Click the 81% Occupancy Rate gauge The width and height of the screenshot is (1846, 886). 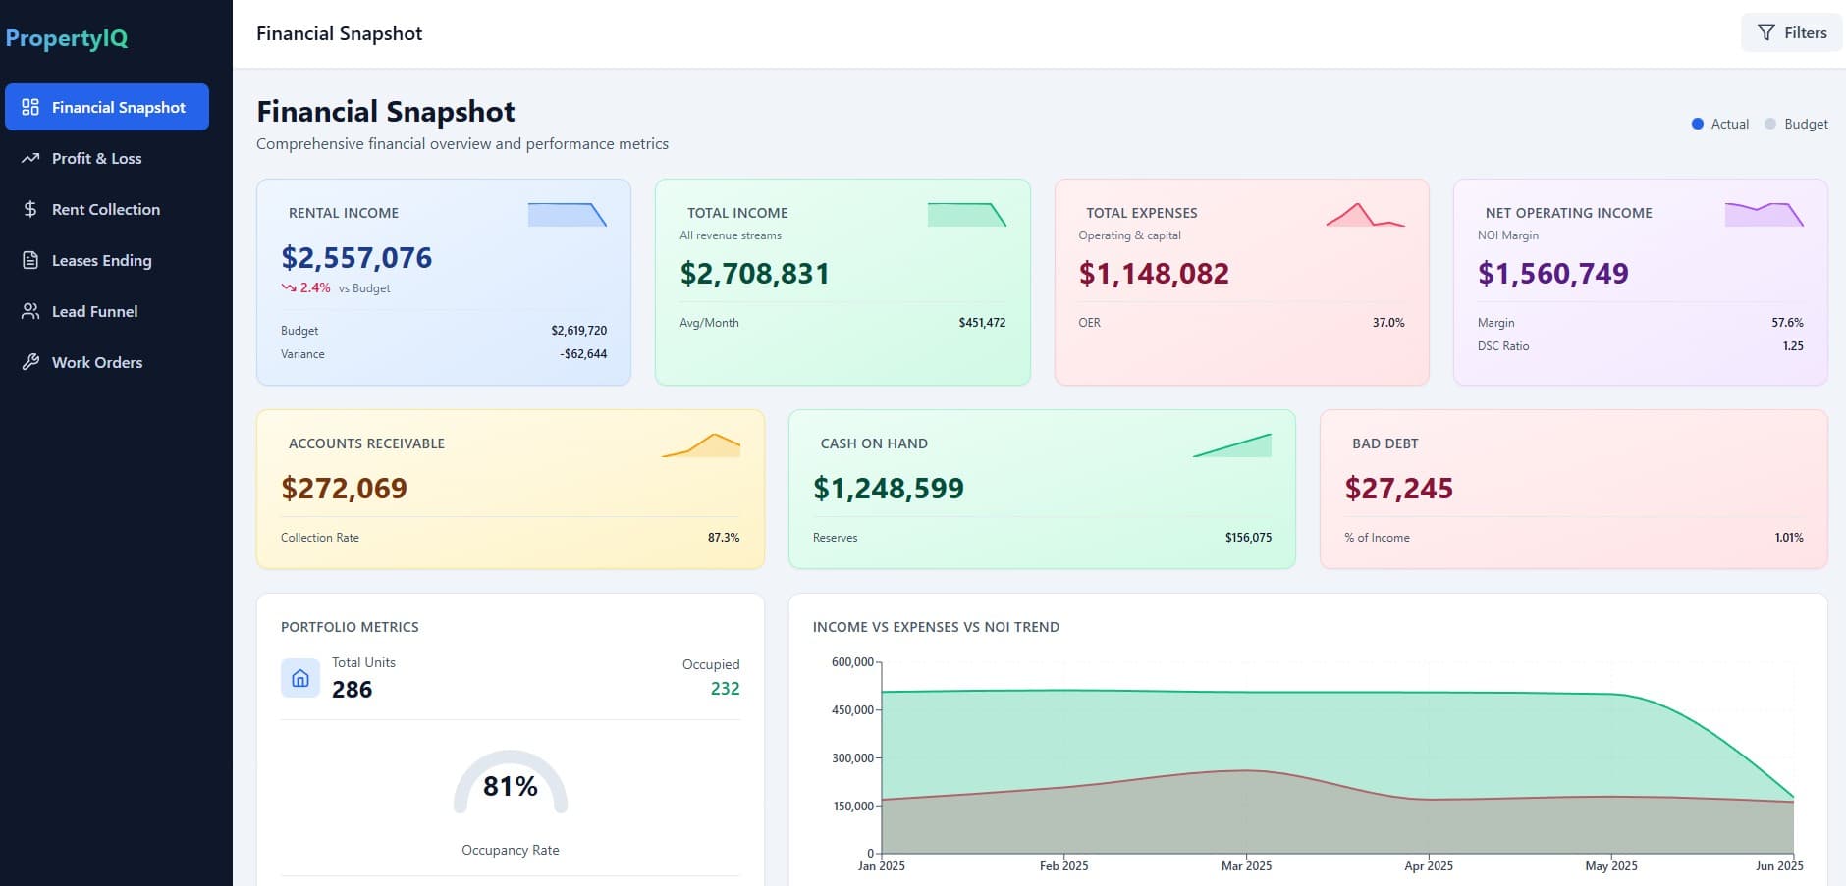(510, 785)
